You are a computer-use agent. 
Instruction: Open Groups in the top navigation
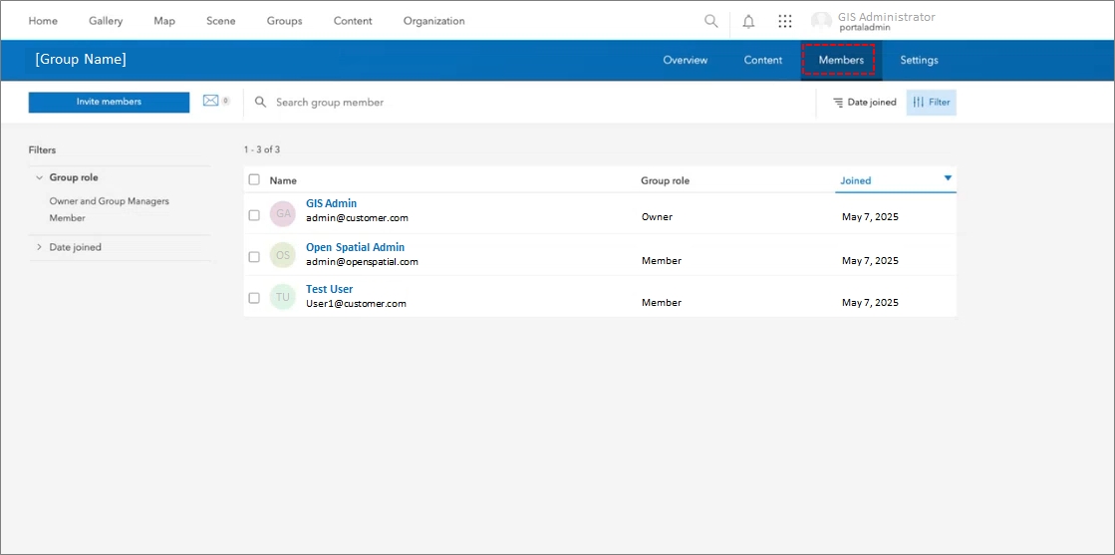(x=284, y=21)
